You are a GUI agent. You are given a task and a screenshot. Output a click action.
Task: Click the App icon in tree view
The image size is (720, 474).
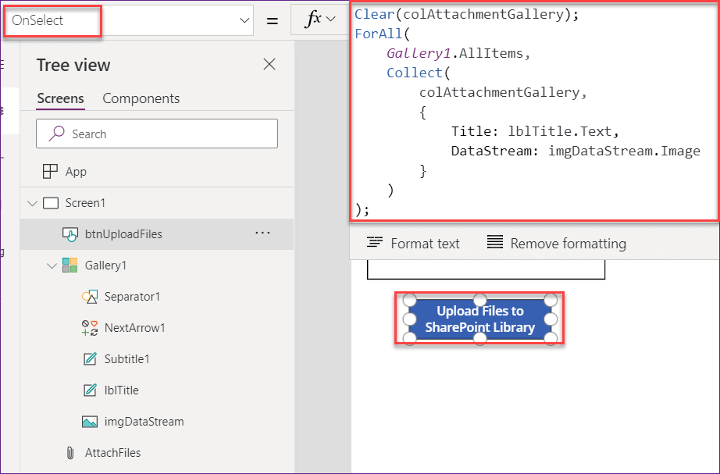(48, 171)
